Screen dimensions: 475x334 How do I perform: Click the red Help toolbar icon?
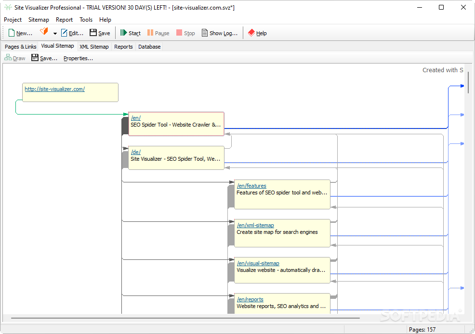pyautogui.click(x=251, y=33)
